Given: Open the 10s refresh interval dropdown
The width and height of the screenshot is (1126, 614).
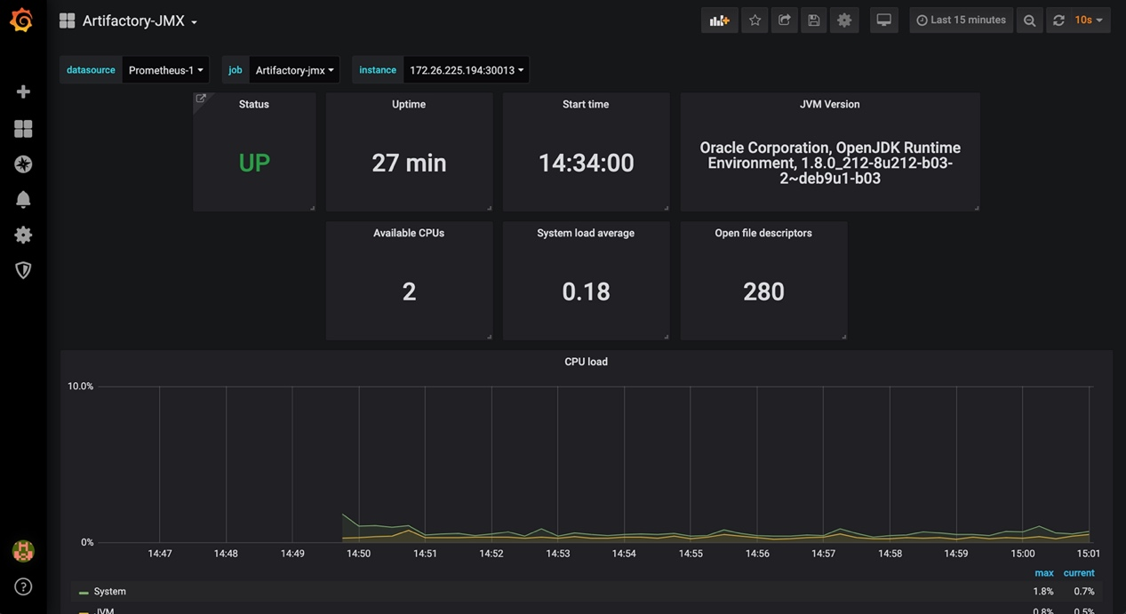Looking at the screenshot, I should (x=1090, y=20).
